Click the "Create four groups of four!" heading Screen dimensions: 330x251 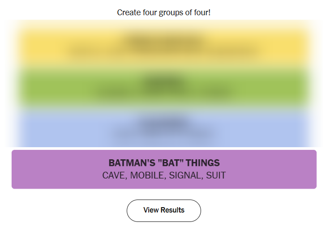(164, 13)
